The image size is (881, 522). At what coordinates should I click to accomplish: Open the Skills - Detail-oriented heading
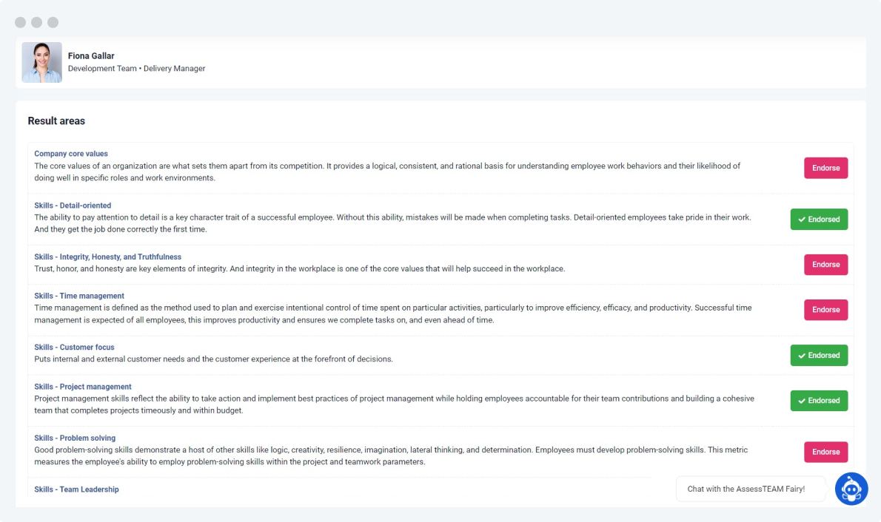(73, 206)
